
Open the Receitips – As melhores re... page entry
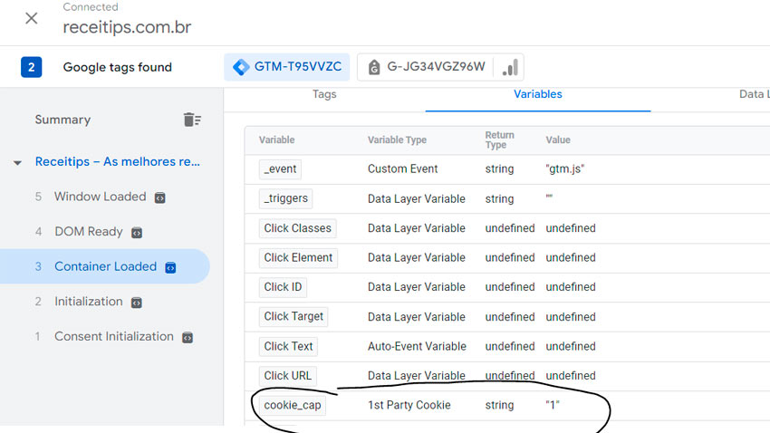pos(118,161)
